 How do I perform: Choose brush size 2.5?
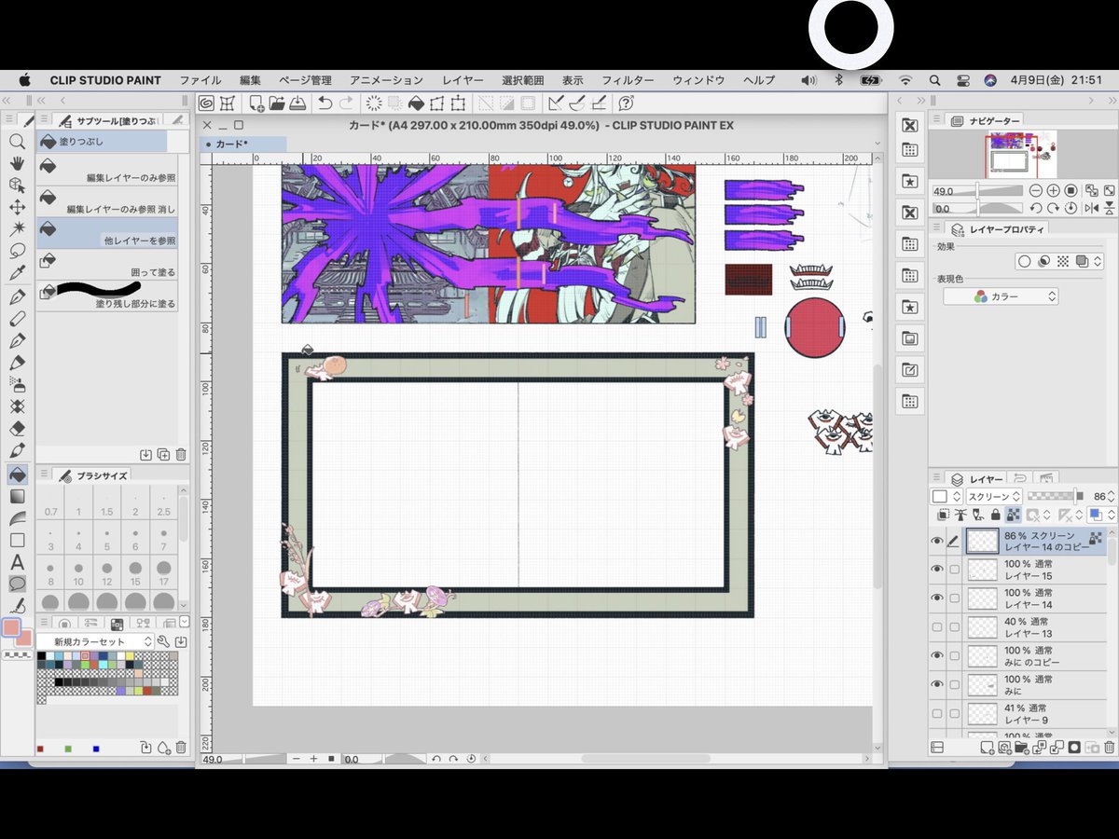(164, 503)
